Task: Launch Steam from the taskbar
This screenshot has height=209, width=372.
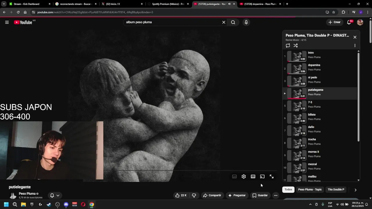Action: (x=49, y=204)
